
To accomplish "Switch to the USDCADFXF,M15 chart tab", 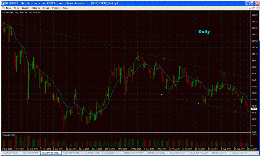I will [240, 153].
